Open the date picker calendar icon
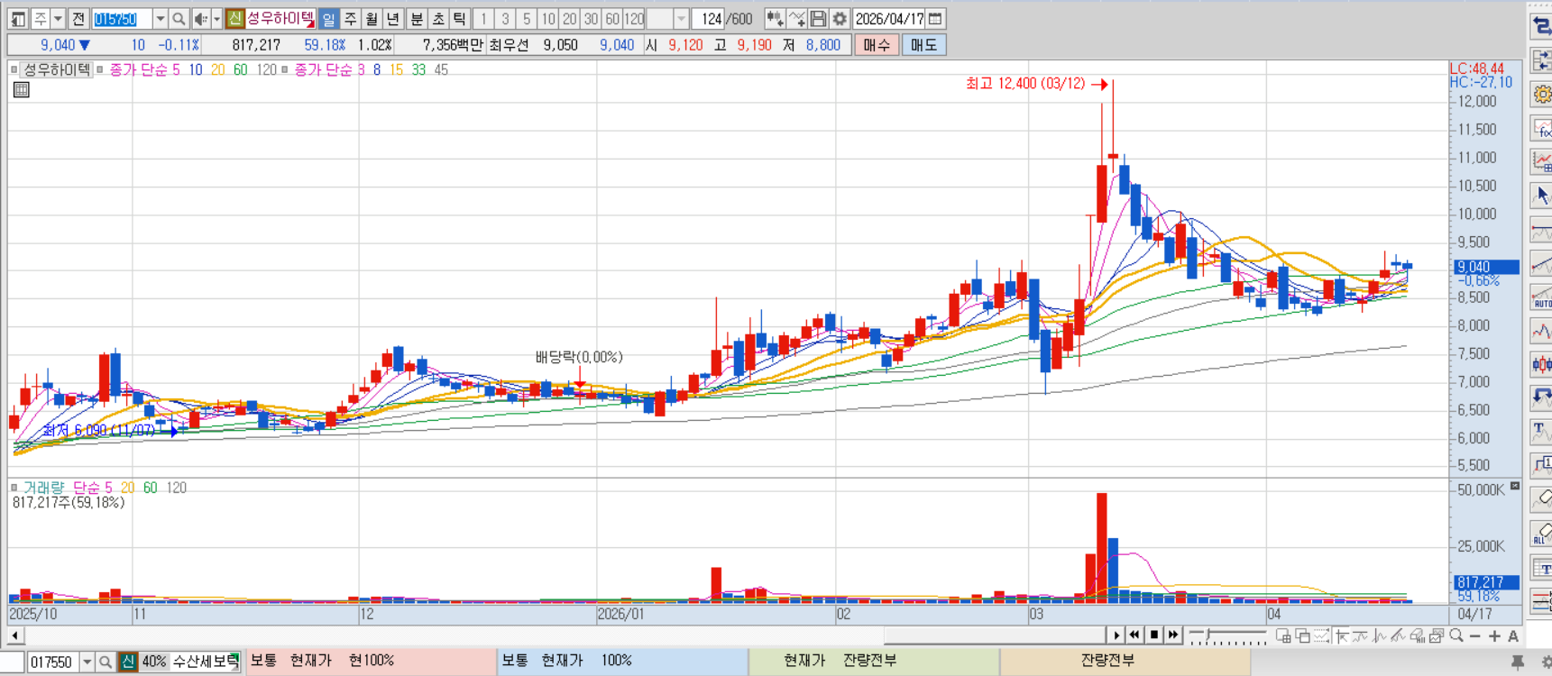This screenshot has height=676, width=1552. pyautogui.click(x=935, y=19)
